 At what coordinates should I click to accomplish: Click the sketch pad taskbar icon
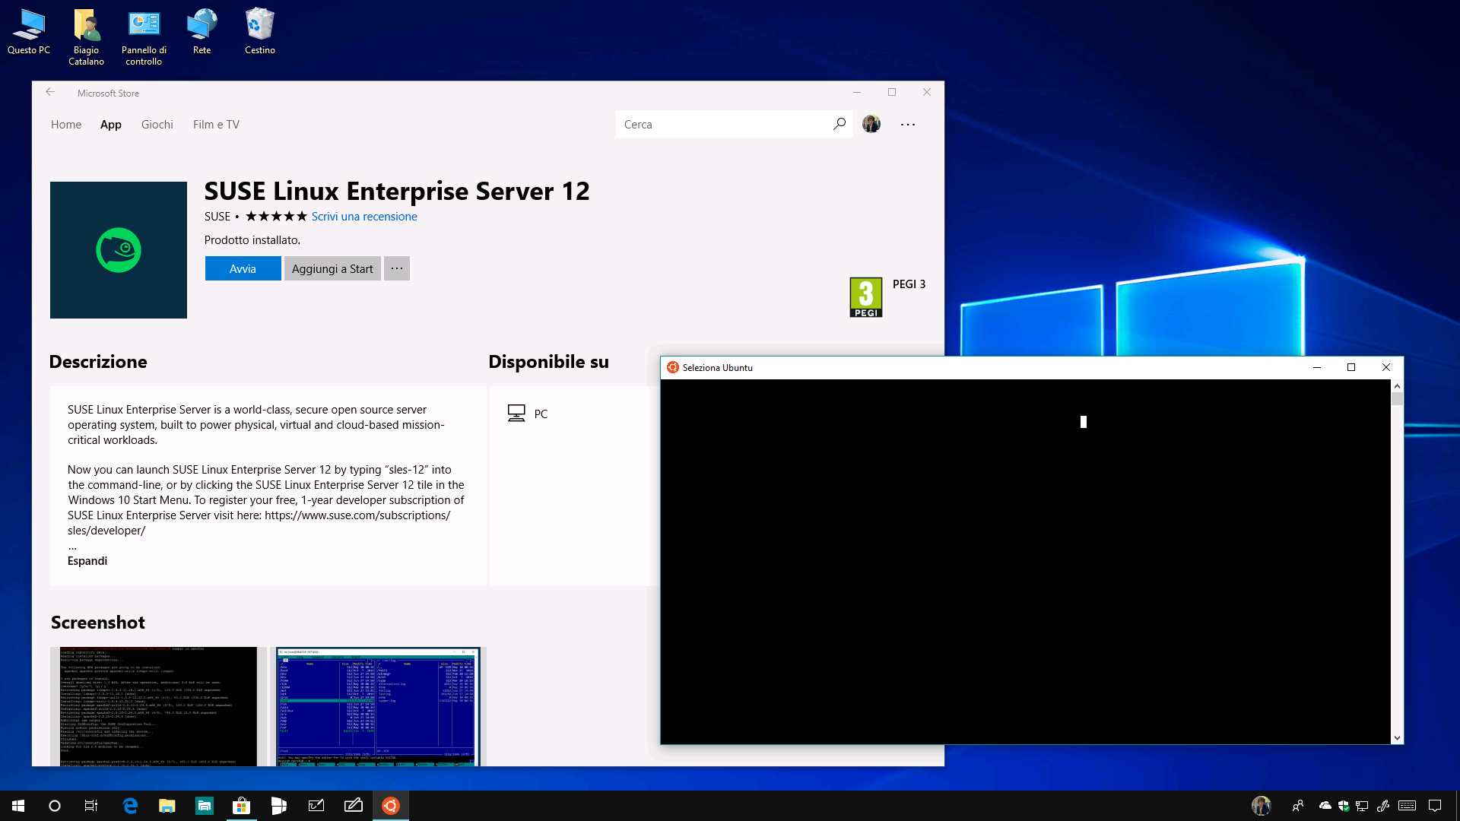pyautogui.click(x=316, y=806)
